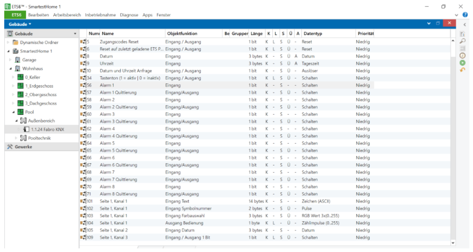Click the green play icon in sidebar

[x=463, y=62]
